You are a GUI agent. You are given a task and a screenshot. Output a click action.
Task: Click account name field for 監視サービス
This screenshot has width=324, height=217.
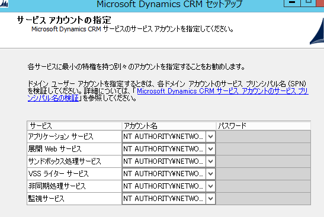[x=164, y=199]
